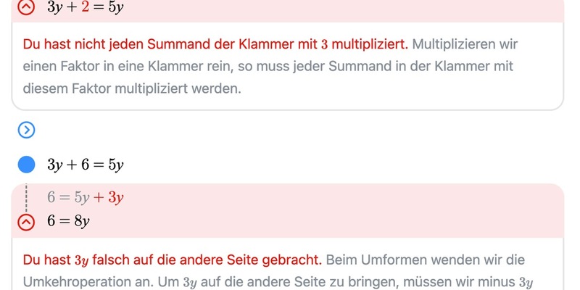Click the 5y term in 3y + 6 = 5y
580x290 pixels.
click(116, 165)
